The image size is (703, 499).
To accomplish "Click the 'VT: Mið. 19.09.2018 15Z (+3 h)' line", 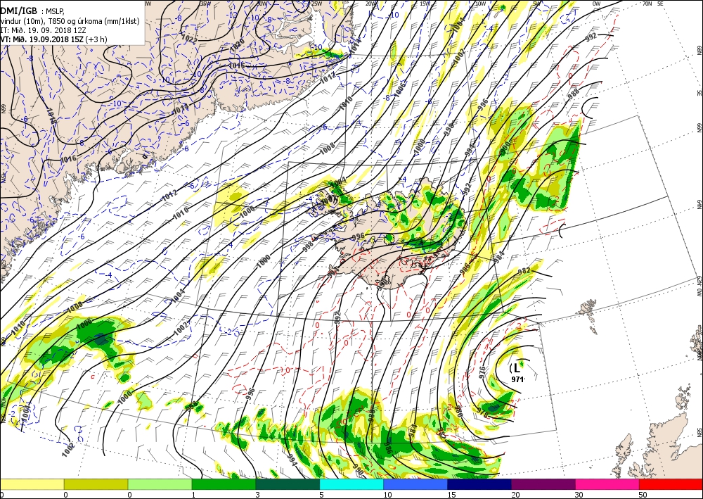I will point(53,39).
